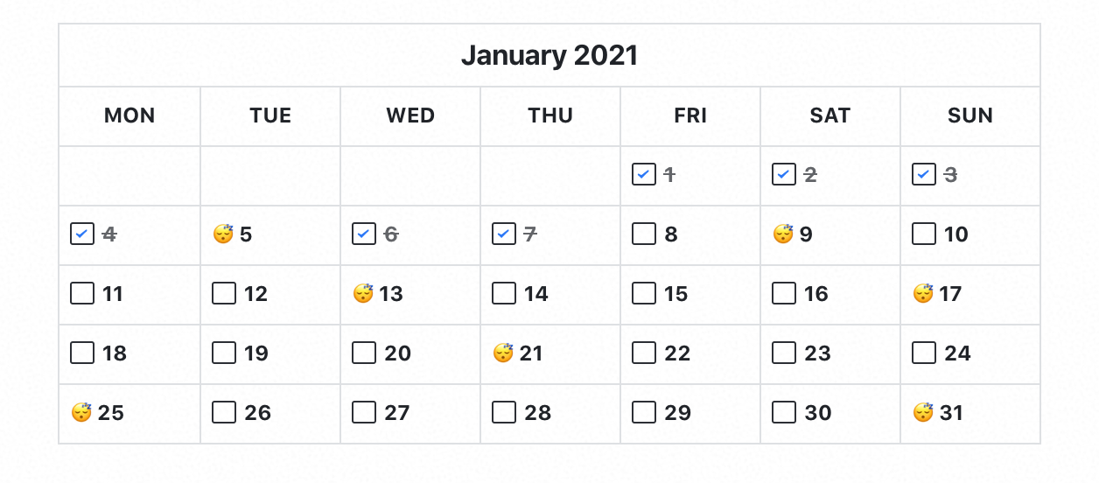Click the sleeping emoji beside 9
Image resolution: width=1099 pixels, height=483 pixels.
783,234
